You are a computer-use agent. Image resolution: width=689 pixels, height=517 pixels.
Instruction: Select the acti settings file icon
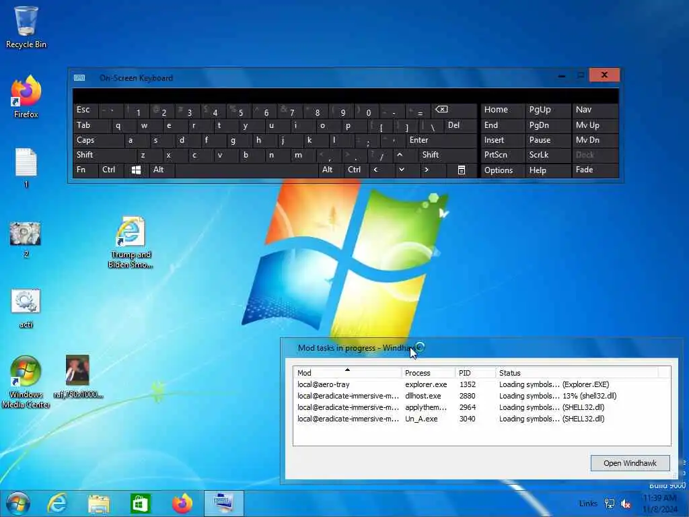coord(26,308)
